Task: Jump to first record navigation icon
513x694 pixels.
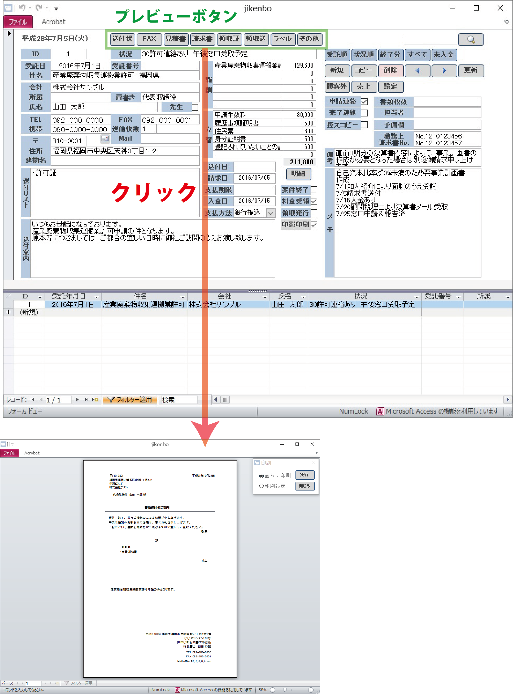Action: coord(33,400)
